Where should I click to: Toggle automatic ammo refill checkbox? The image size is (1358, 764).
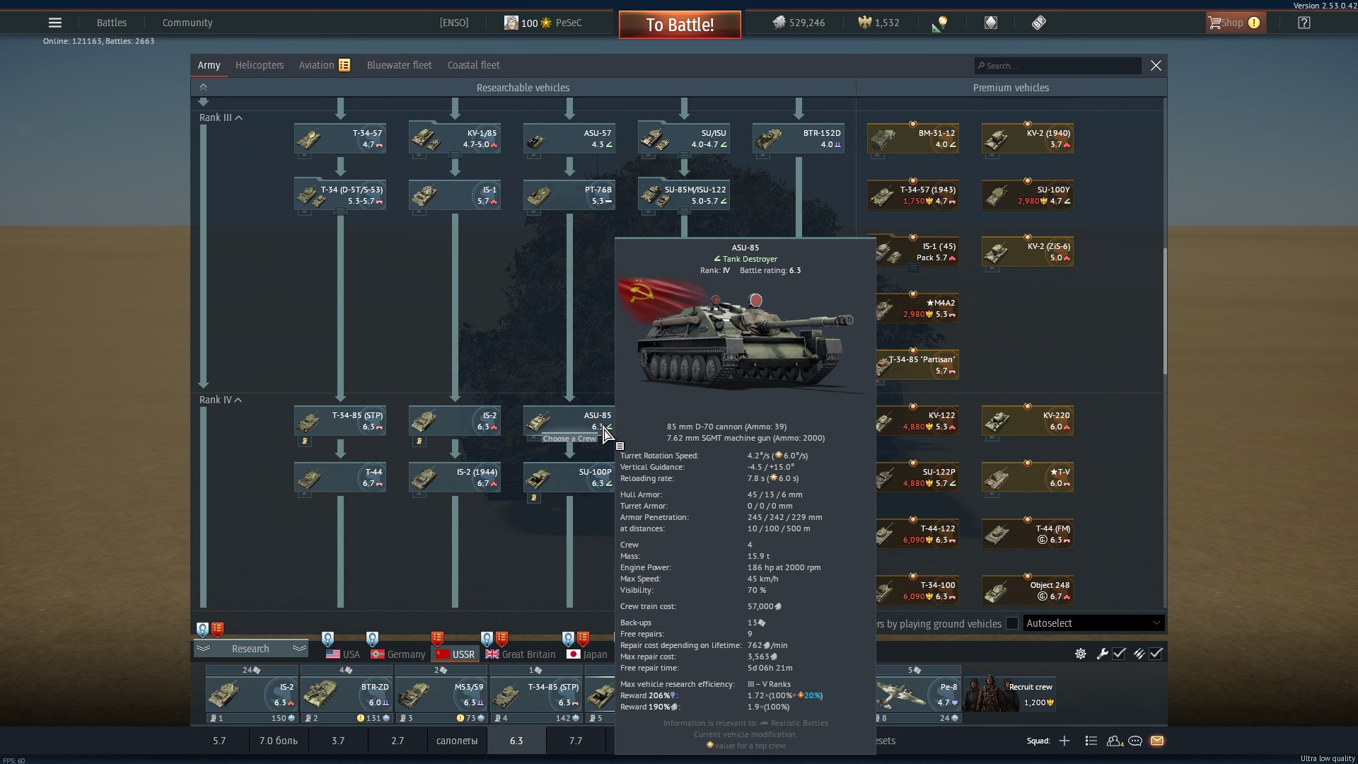(1156, 654)
